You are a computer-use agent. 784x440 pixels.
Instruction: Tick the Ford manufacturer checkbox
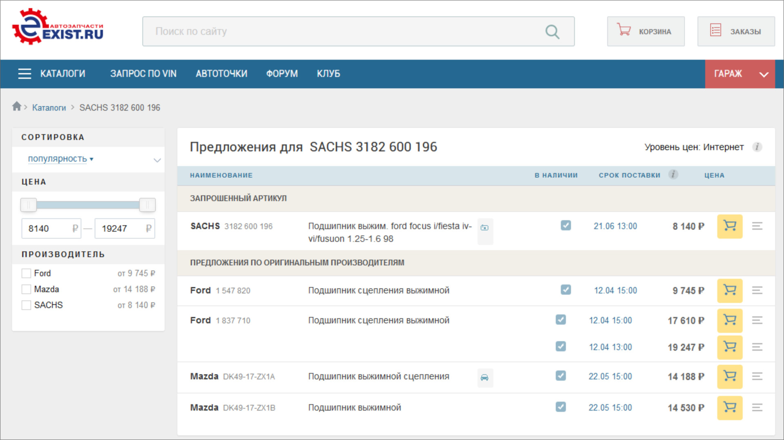coord(26,273)
